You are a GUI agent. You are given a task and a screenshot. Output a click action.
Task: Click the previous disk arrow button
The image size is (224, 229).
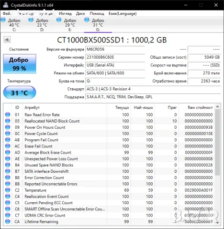click(x=7, y=40)
